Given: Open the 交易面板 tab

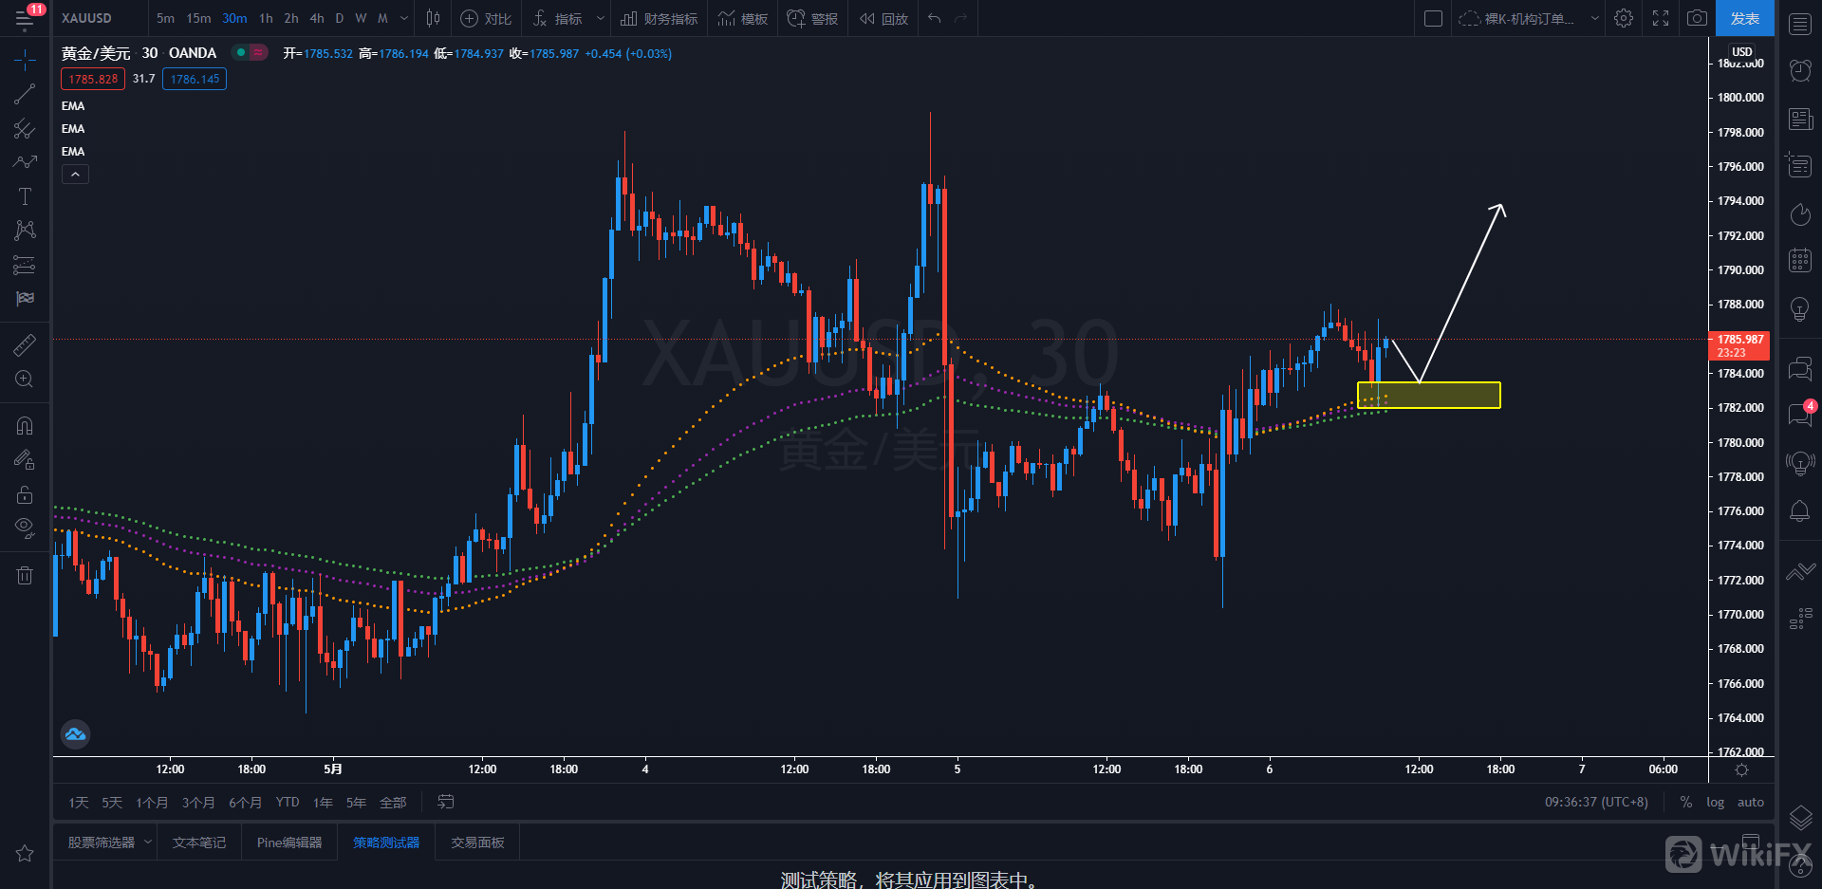Looking at the screenshot, I should tap(477, 843).
